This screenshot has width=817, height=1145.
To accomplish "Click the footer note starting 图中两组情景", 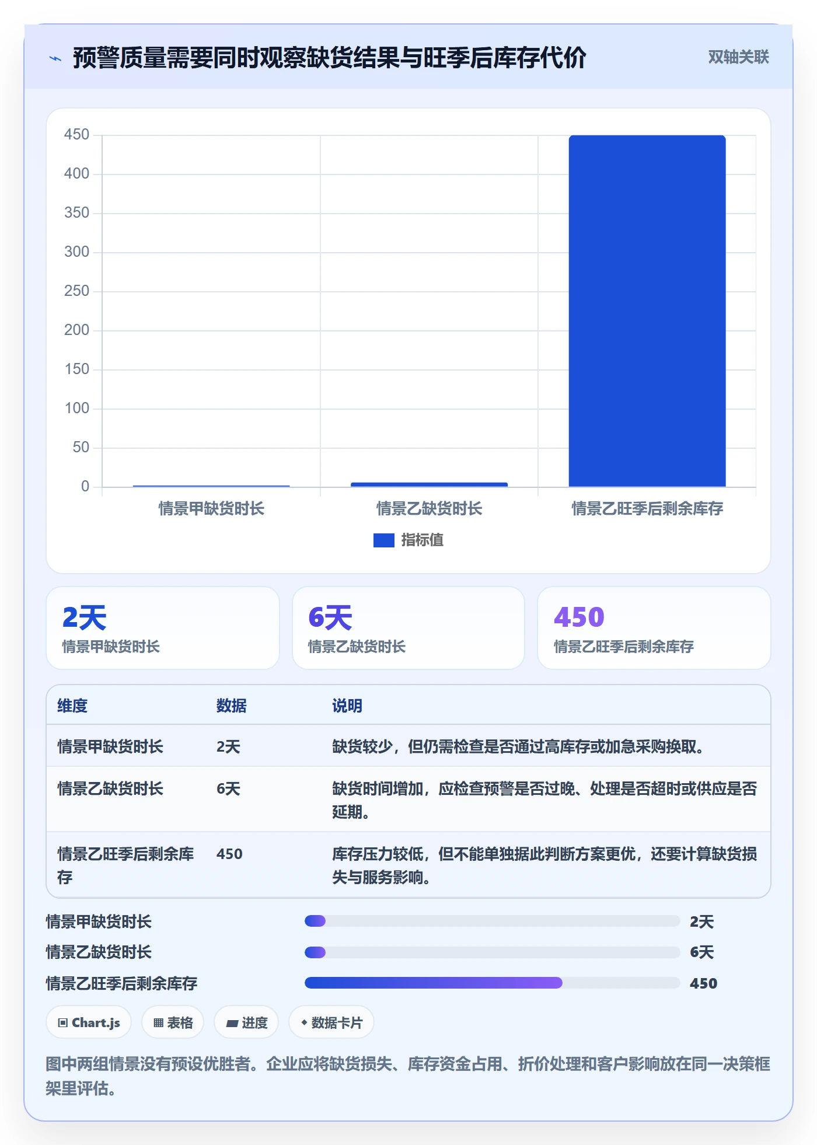I will coord(408,1076).
